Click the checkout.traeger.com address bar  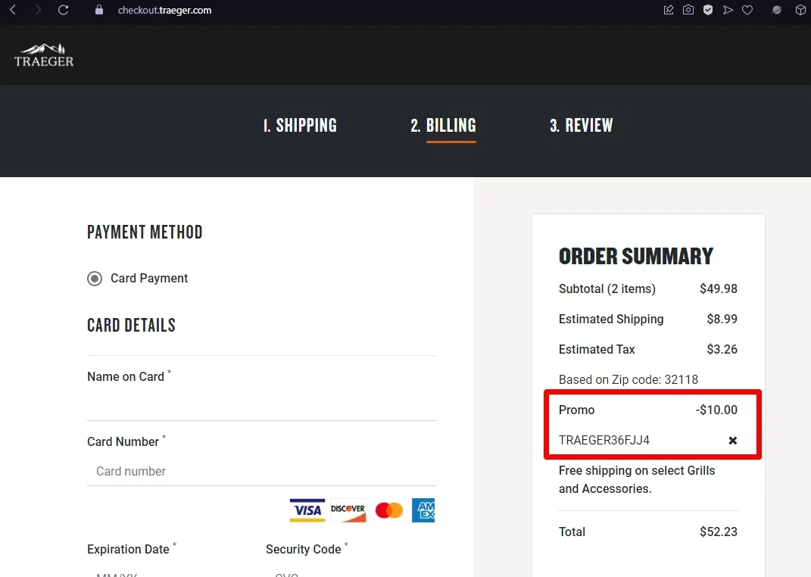click(164, 11)
